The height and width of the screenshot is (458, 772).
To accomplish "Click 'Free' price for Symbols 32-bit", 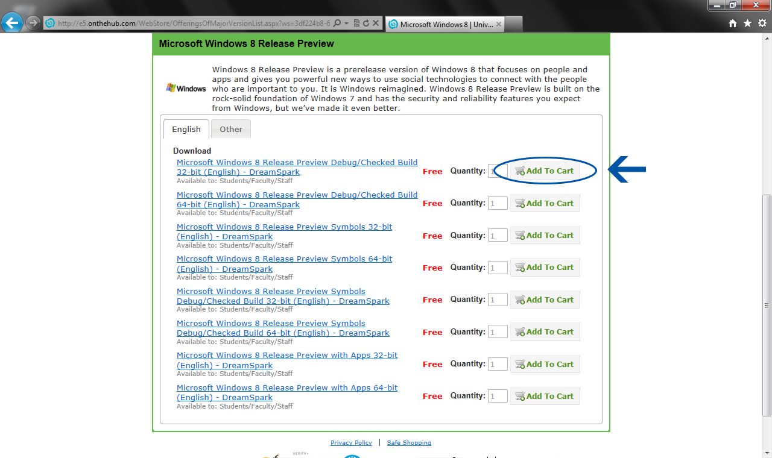I will point(432,236).
